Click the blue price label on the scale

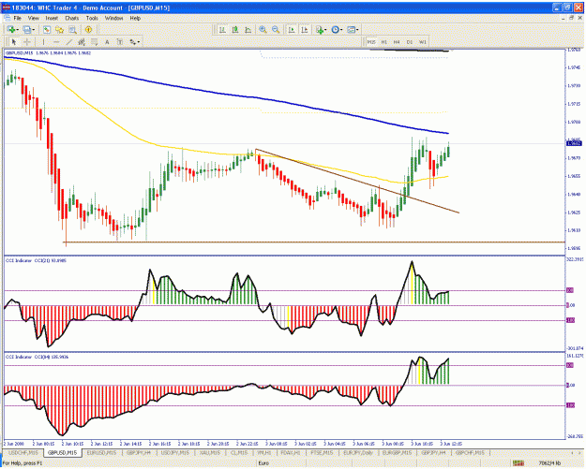575,143
